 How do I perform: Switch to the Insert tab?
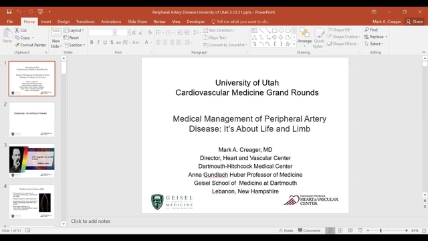coord(46,21)
